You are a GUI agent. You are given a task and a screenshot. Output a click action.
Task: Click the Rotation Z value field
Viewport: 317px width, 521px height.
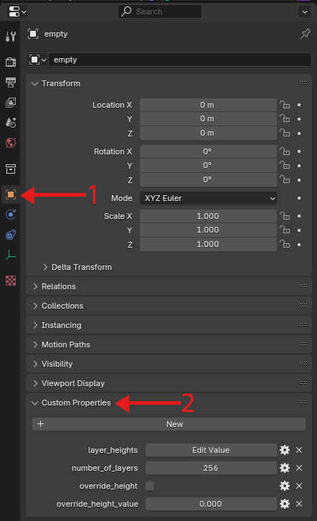pos(208,179)
